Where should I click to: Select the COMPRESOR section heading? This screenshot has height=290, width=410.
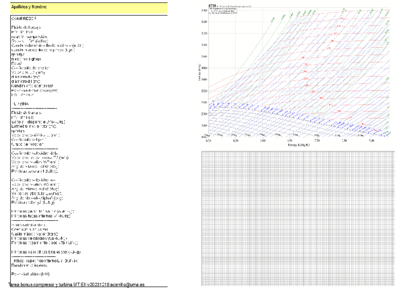pyautogui.click(x=27, y=18)
